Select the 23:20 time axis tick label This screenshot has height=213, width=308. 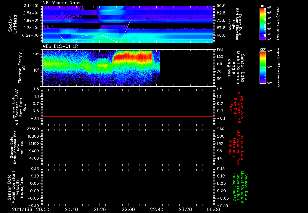pyautogui.click(x=185, y=209)
